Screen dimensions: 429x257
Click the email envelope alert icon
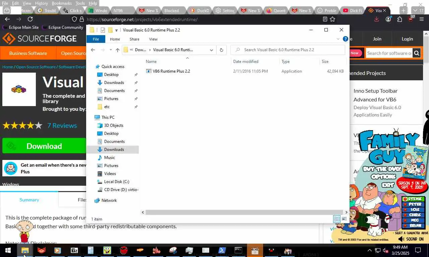(11, 168)
